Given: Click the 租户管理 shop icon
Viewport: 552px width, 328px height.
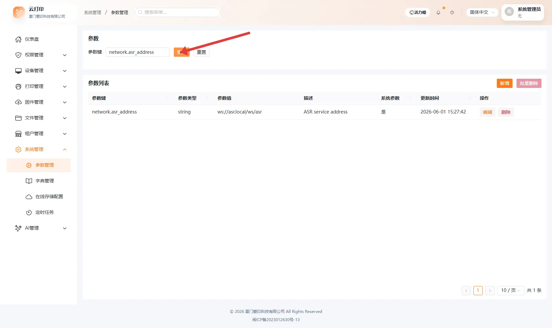Looking at the screenshot, I should tap(18, 134).
